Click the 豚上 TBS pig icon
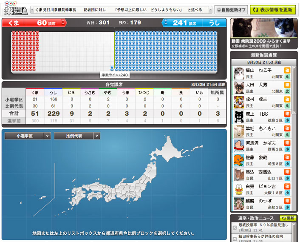 [x=239, y=117]
